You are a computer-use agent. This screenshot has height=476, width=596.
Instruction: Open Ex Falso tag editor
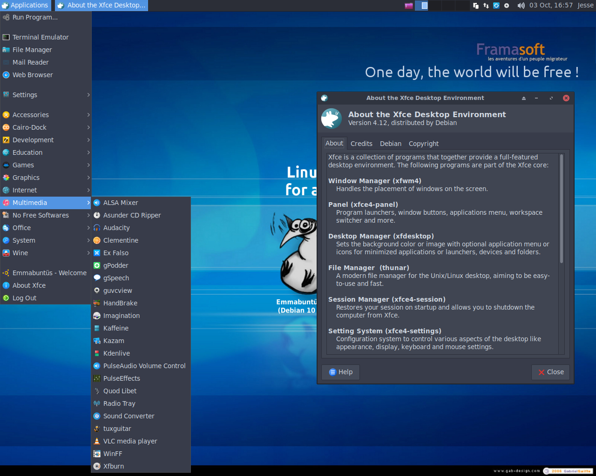141,253
